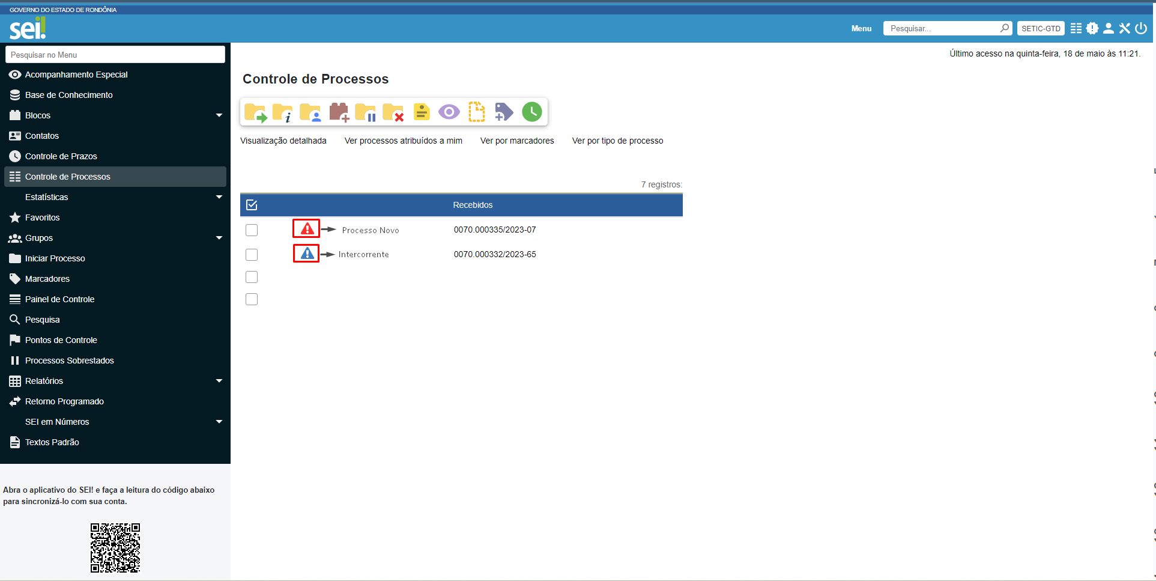Click the pause process folder icon
The image size is (1156, 581).
[366, 112]
